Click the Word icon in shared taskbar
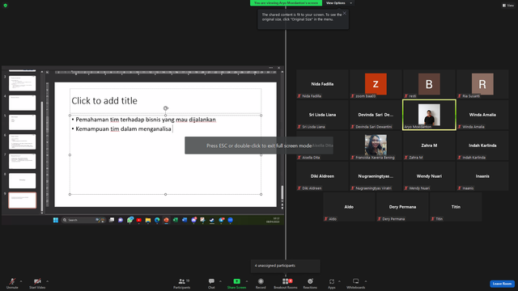The width and height of the screenshot is (518, 291). [185, 220]
